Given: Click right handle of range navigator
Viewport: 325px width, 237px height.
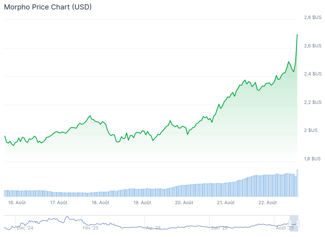Looking at the screenshot, I should coord(298,223).
